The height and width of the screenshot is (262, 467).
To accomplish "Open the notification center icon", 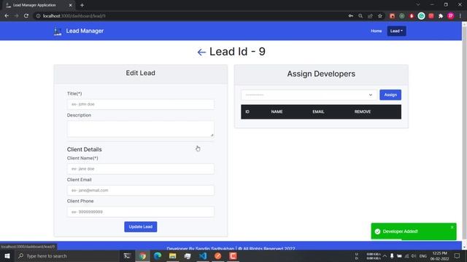I will [458, 255].
